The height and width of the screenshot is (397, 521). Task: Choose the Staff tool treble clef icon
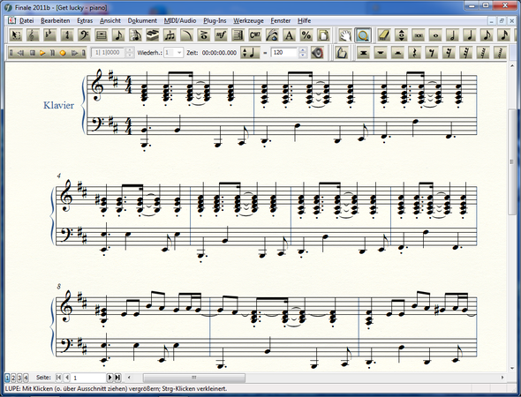click(32, 35)
